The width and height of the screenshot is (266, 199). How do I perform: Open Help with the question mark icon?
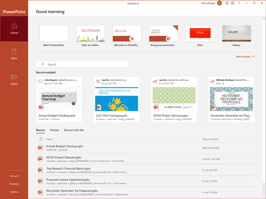click(239, 3)
